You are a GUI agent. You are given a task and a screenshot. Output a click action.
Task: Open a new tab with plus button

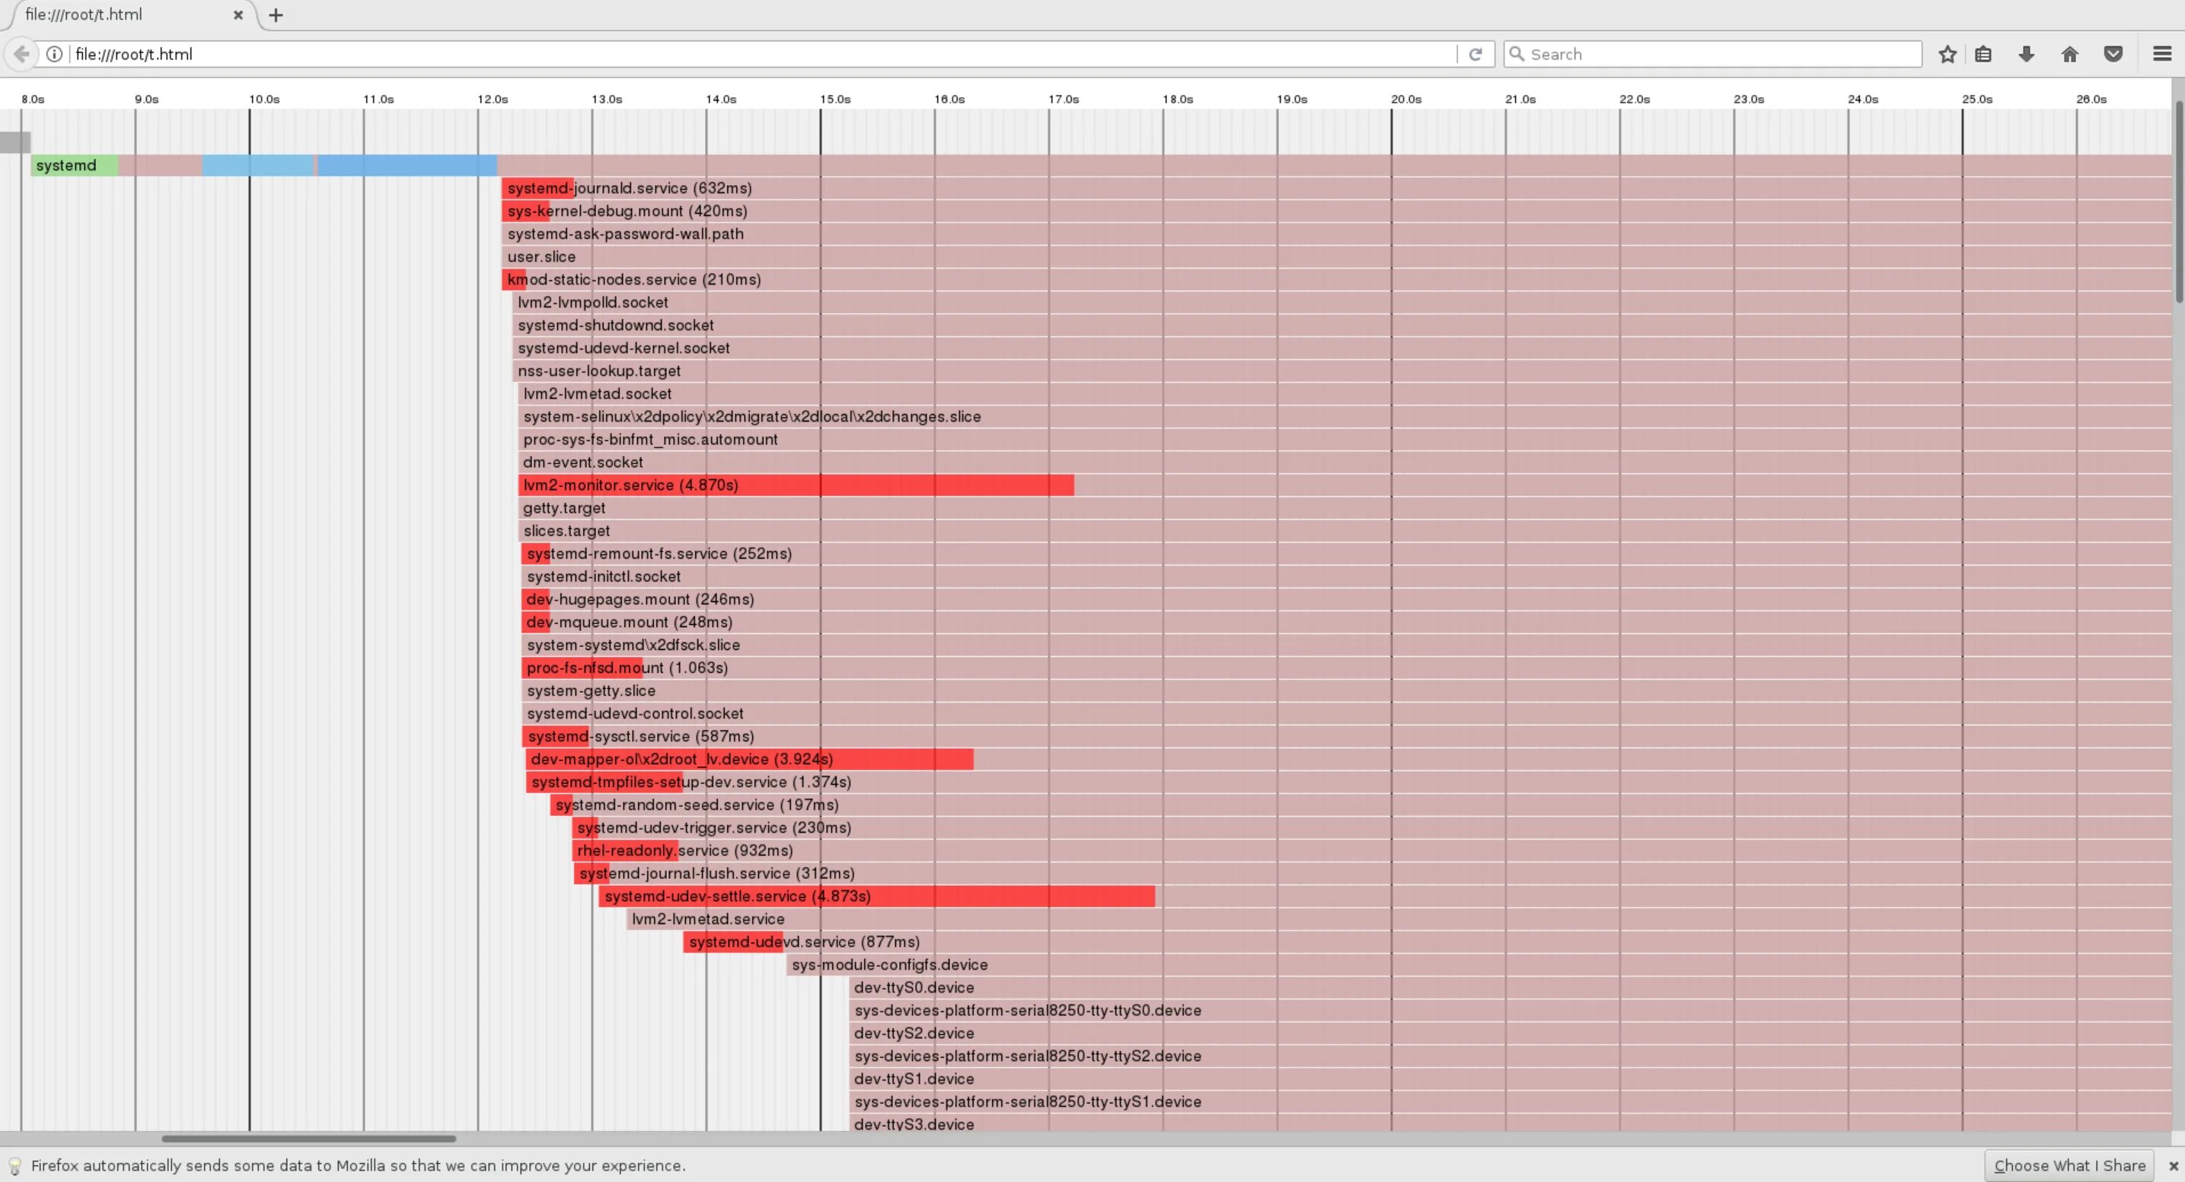276,15
